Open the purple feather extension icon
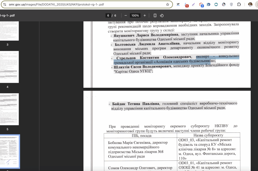This screenshot has width=258, height=171. tap(193, 5)
